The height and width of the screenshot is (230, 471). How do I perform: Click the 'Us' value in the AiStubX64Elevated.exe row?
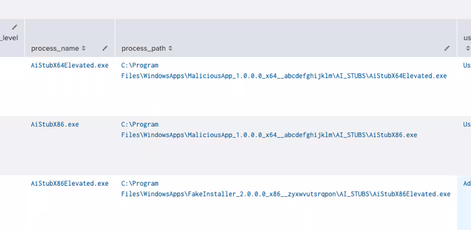pyautogui.click(x=466, y=65)
